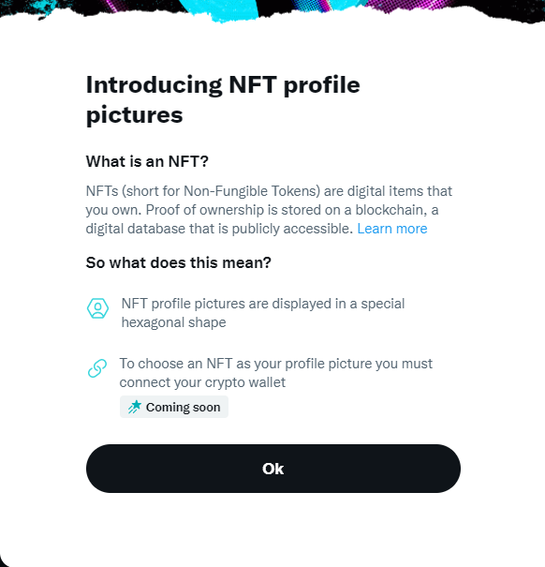
Task: Click the word pictures in the title's second line
Action: 135,115
